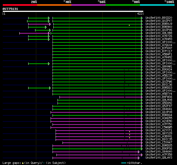Screen dimensions: 177x165
Task: Select the UniRef100_B9RDG5 label
Action: click(159, 146)
